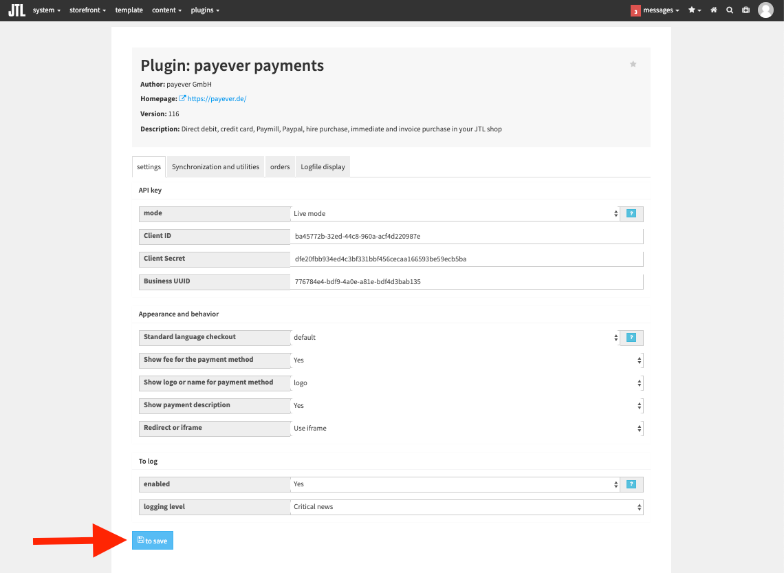Image resolution: width=784 pixels, height=573 pixels.
Task: Click the 'To log' section title
Action: point(148,461)
